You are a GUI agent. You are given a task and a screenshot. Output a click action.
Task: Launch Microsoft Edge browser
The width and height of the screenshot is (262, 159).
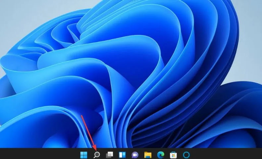point(161,155)
